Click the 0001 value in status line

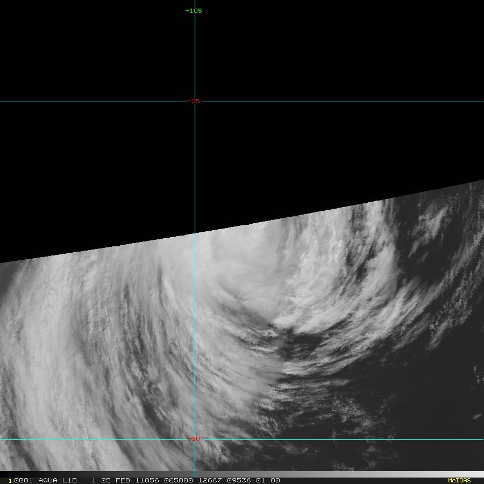(x=23, y=480)
